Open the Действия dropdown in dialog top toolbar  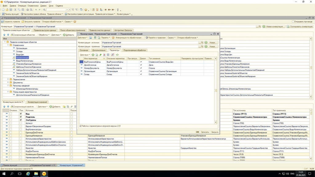pos(82,38)
